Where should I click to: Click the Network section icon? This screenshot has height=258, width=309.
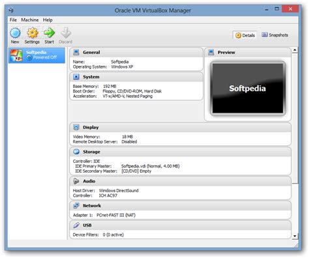coord(76,205)
